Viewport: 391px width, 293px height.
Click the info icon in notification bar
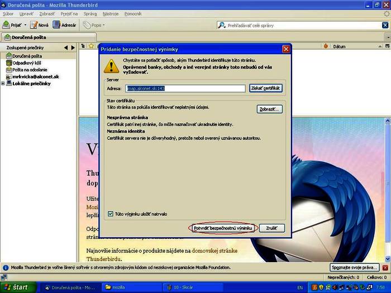coord(6,268)
